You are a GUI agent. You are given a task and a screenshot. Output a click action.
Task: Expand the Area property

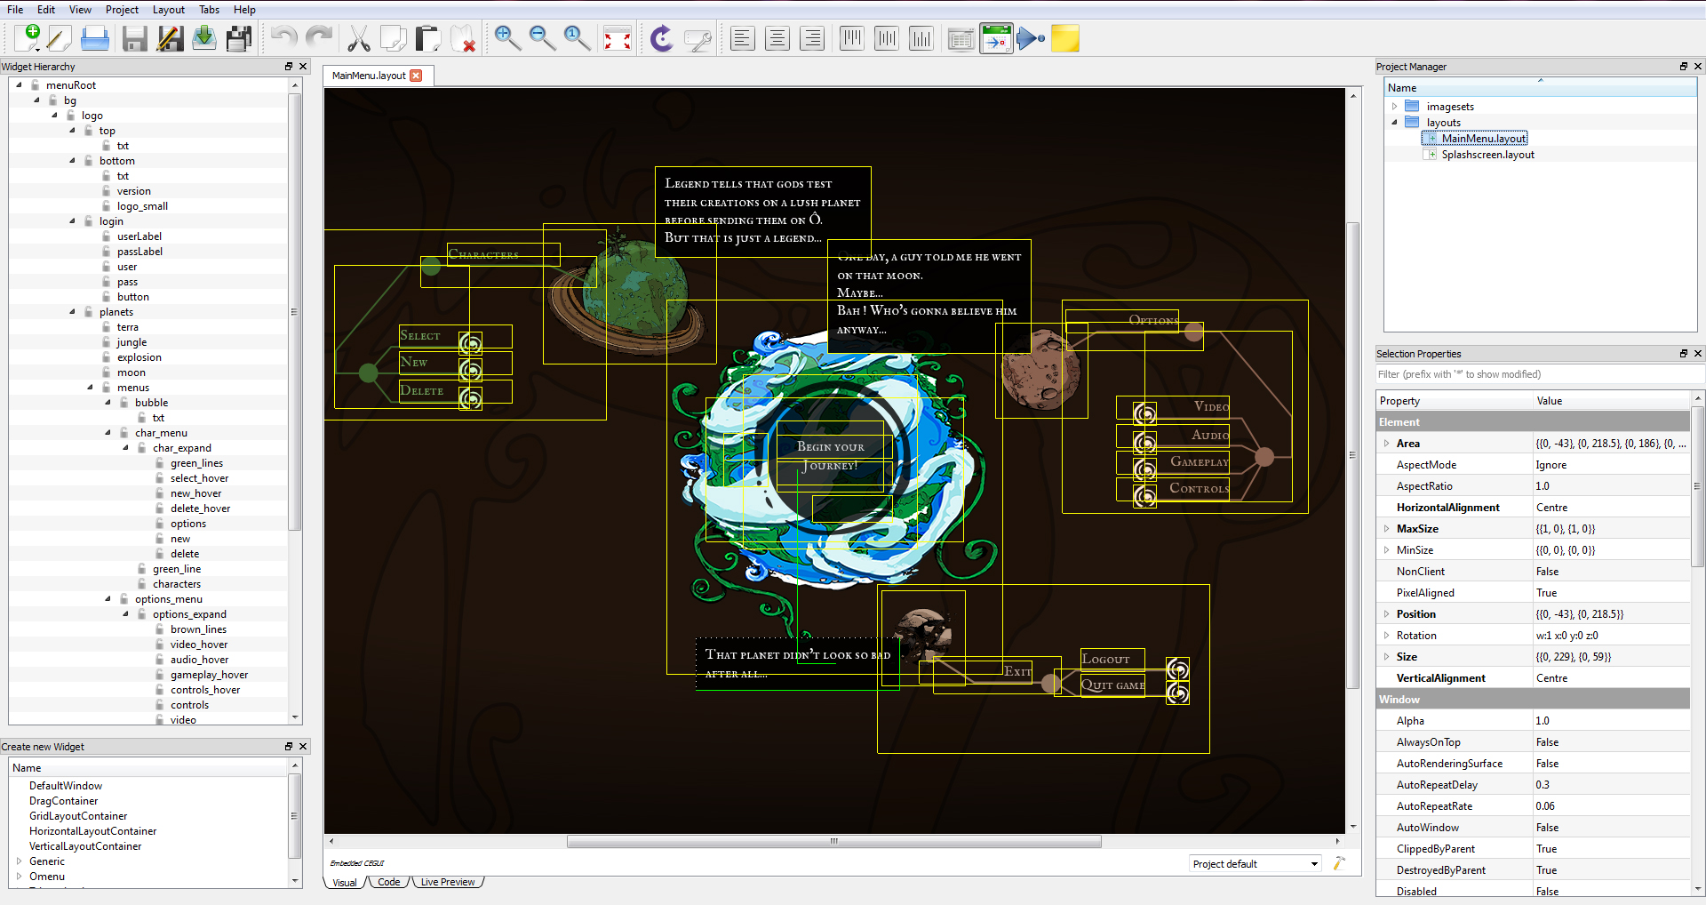[1386, 444]
